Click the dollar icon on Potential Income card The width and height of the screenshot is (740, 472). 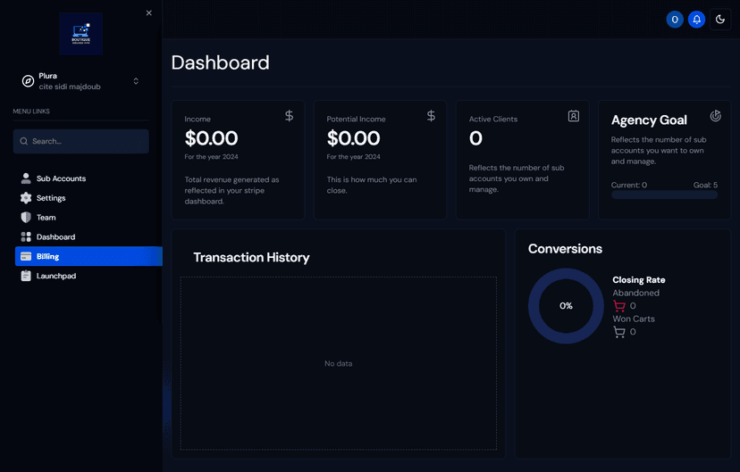pyautogui.click(x=431, y=116)
